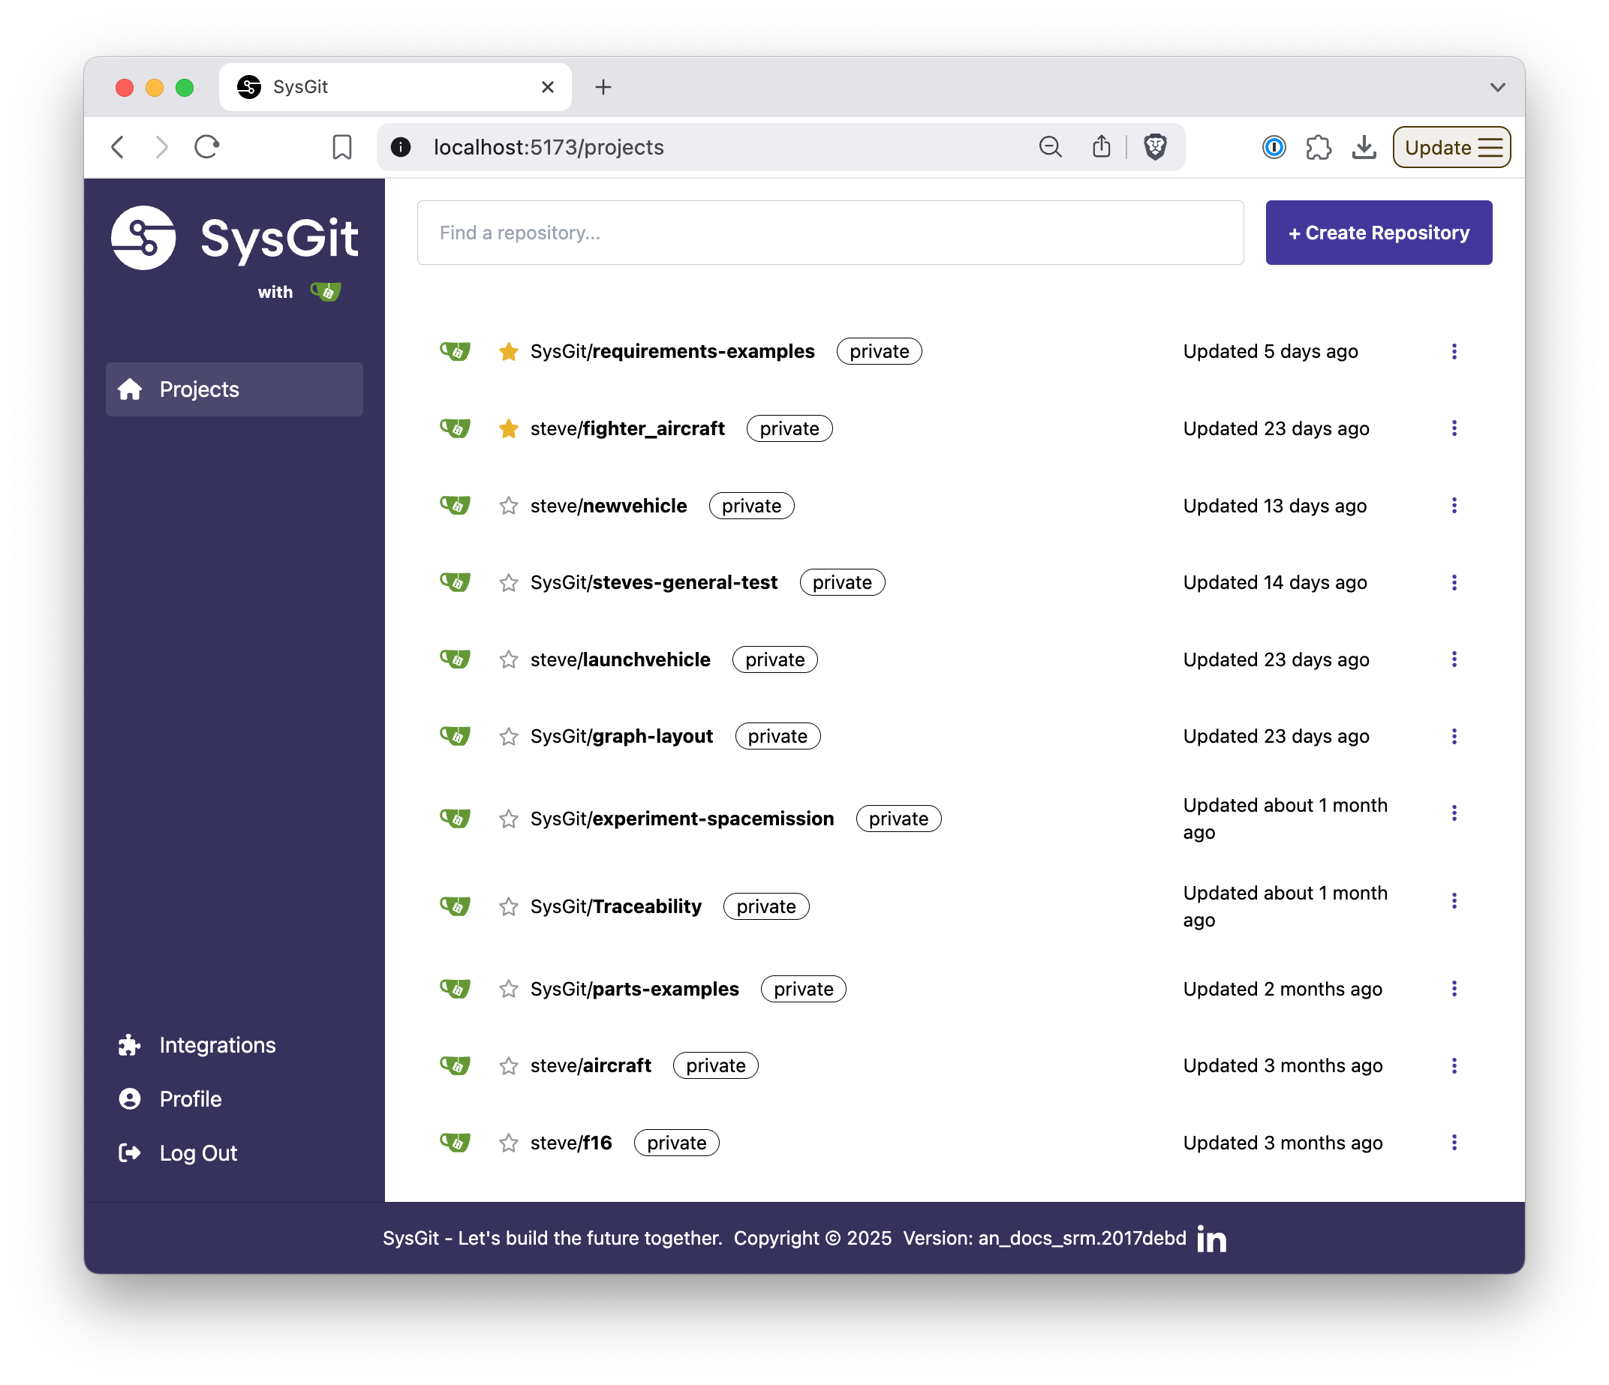Open LinkedIn via the footer icon
1609x1385 pixels.
pyautogui.click(x=1211, y=1238)
